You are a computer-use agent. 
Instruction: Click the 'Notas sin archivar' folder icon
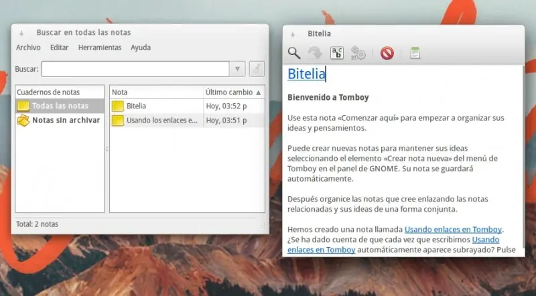pyautogui.click(x=23, y=121)
